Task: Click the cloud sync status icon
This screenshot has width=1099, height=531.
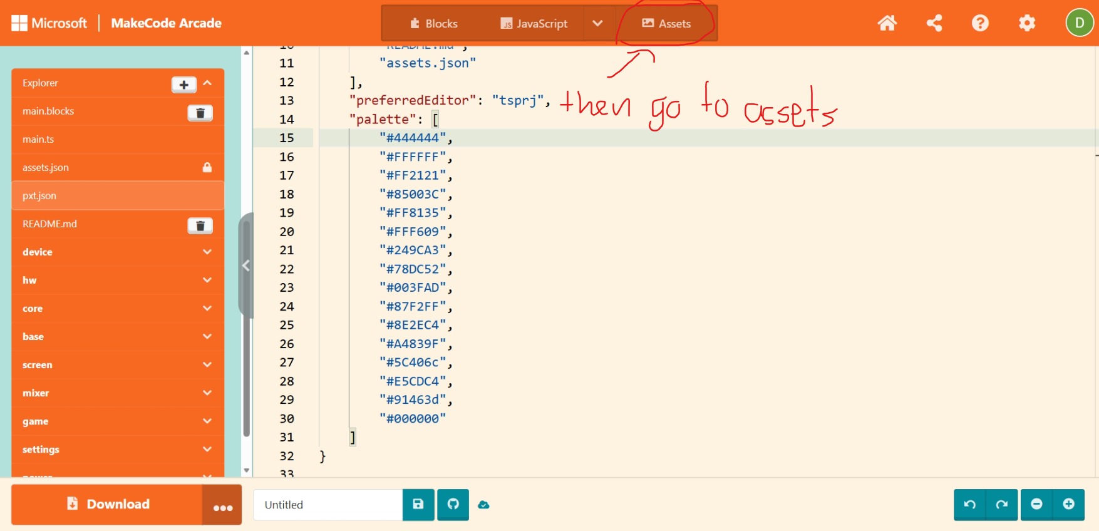Action: click(483, 505)
